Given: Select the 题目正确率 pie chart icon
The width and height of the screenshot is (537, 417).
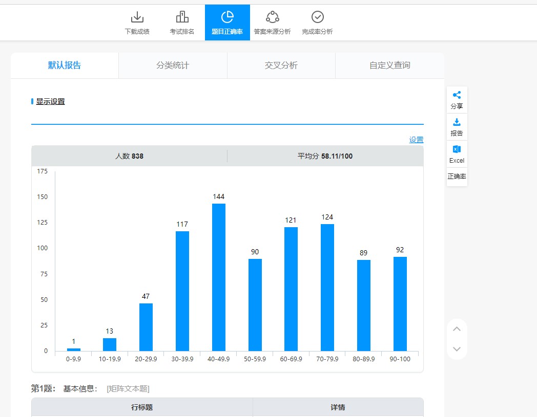Looking at the screenshot, I should coord(227,17).
